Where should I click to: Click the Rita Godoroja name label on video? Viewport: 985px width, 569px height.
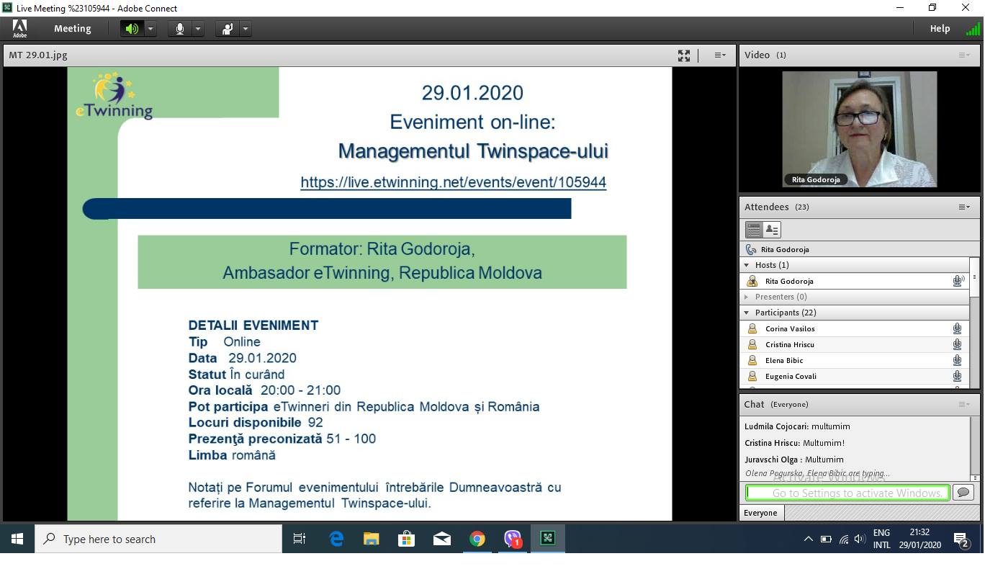point(816,179)
